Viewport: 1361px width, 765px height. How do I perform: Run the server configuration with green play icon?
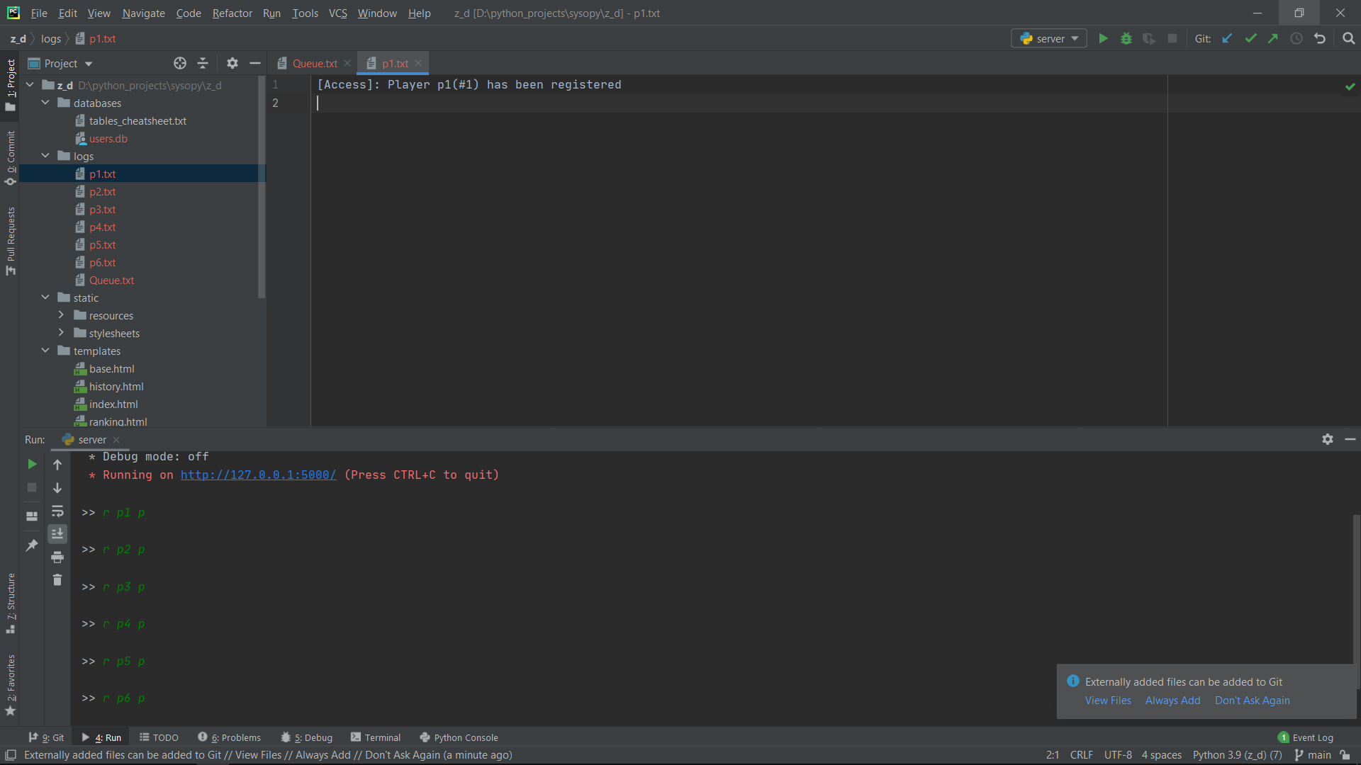tap(1103, 38)
